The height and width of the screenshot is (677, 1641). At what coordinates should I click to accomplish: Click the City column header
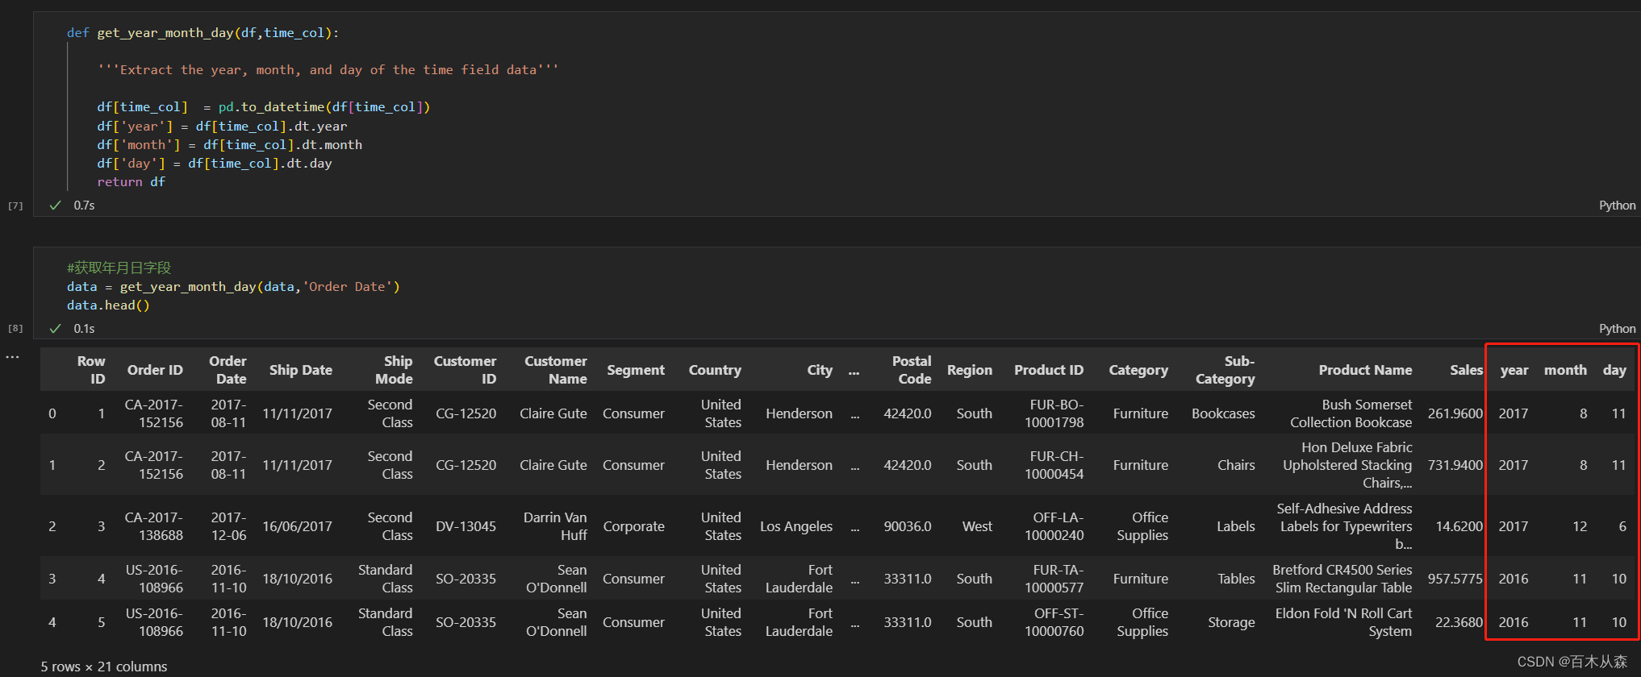pos(820,370)
